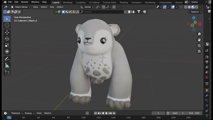Open the Render properties tab
Screen dimensions: 213x120
(x=207, y=57)
